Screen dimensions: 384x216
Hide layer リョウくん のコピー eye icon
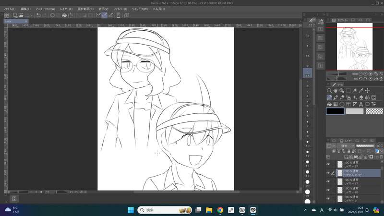[328, 173]
